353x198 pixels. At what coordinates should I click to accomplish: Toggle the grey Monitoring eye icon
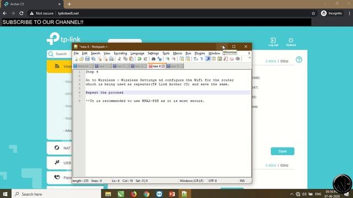pos(238,59)
